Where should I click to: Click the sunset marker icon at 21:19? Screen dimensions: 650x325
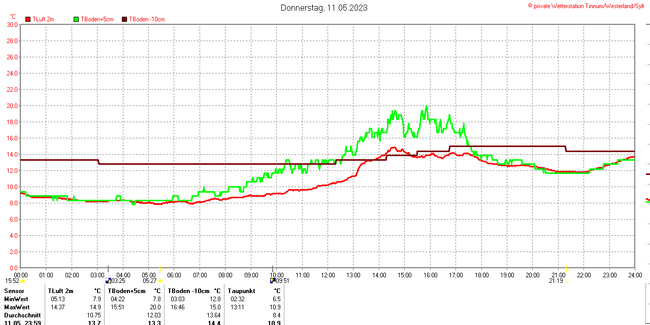coord(566,280)
